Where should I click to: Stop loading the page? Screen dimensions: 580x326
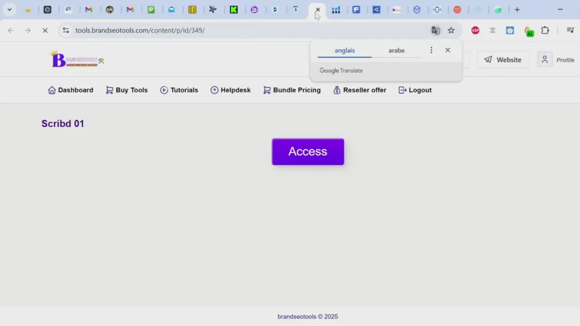pos(45,30)
